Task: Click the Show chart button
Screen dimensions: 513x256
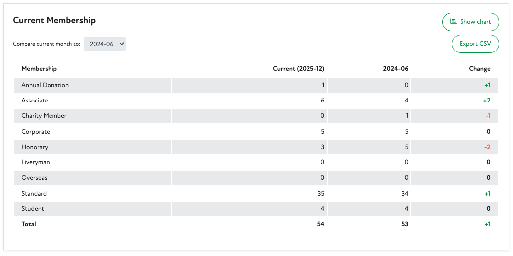Action: click(x=470, y=22)
